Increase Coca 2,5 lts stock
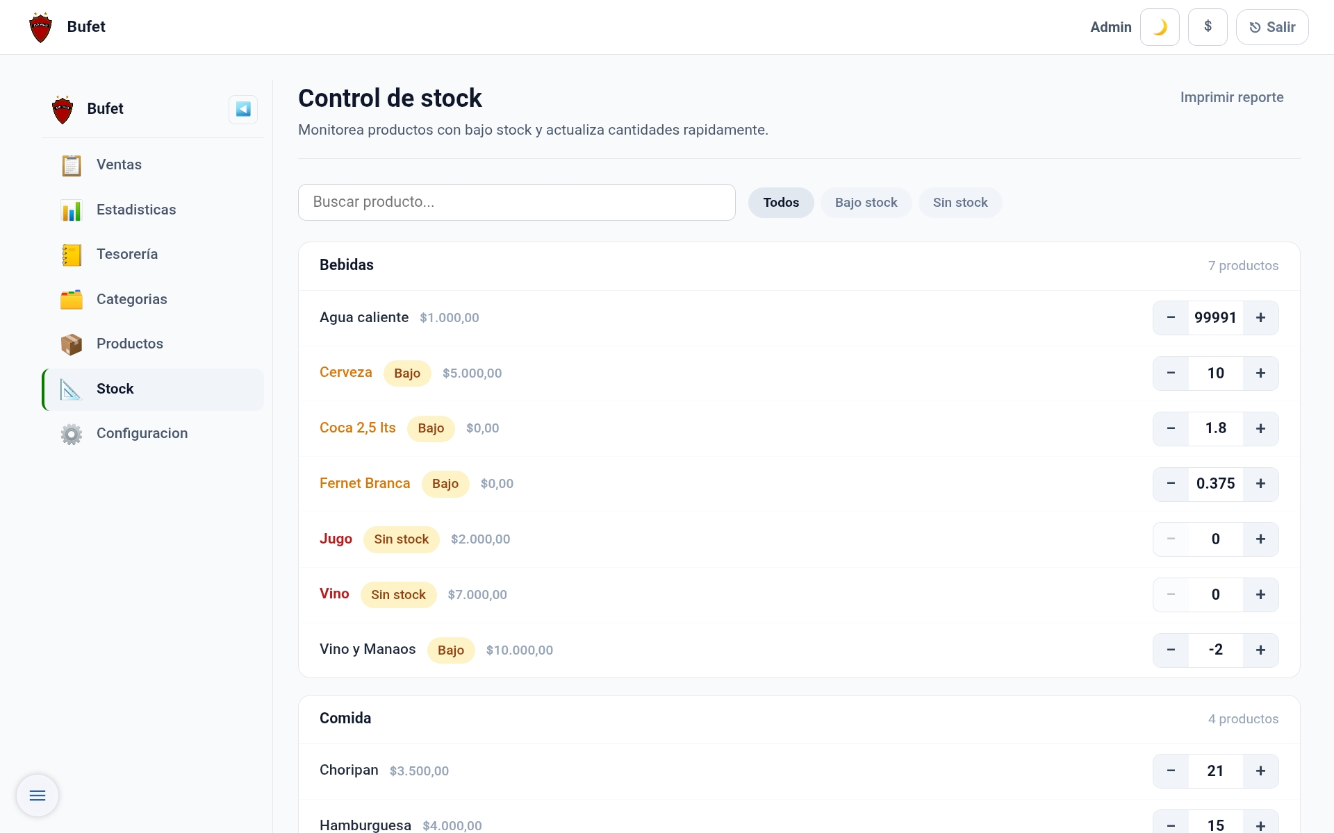 pyautogui.click(x=1260, y=428)
